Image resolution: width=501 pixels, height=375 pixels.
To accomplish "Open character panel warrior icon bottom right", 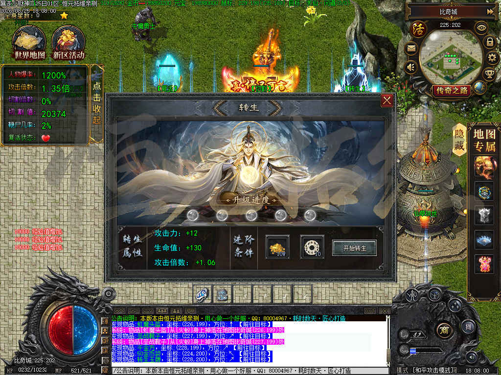I will [412, 295].
